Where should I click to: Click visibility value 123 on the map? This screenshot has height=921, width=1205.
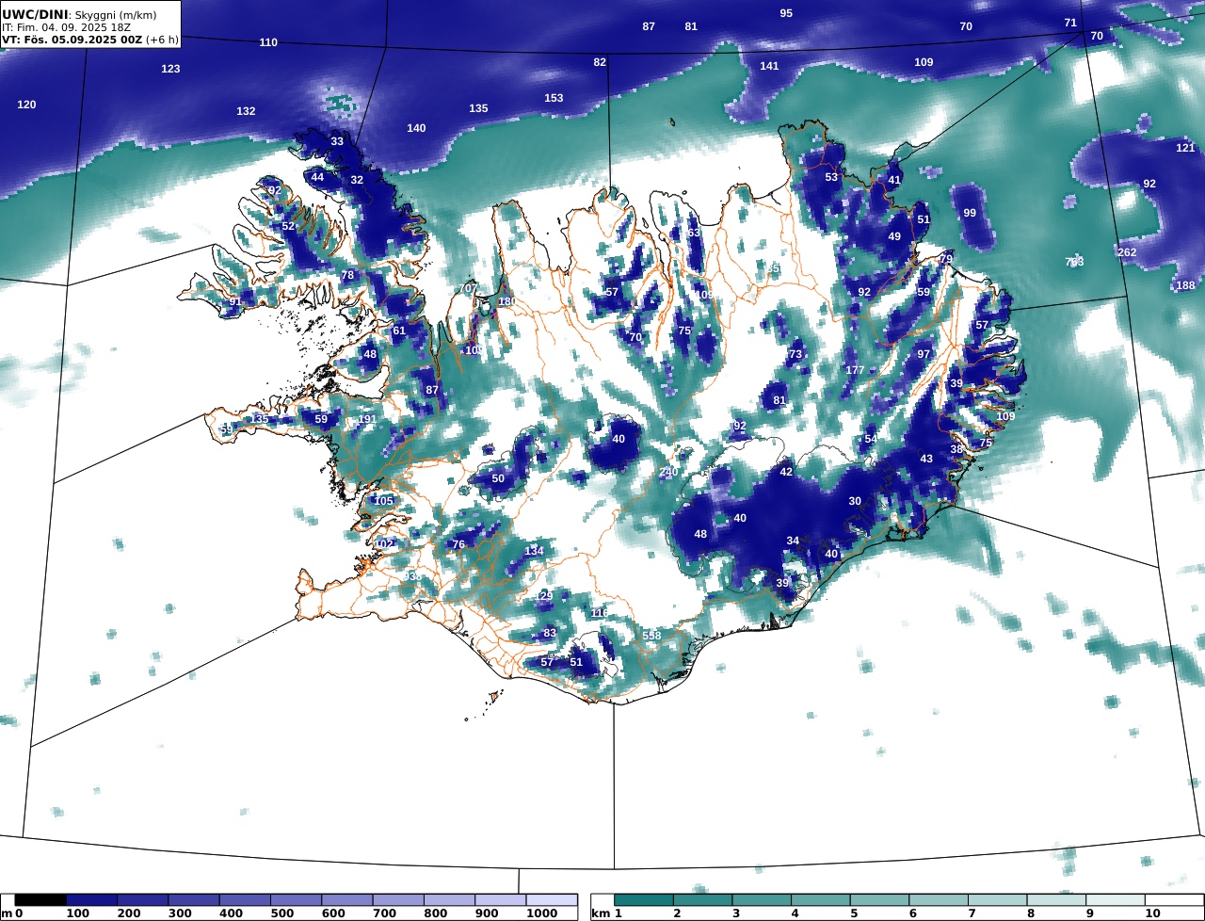pos(170,69)
